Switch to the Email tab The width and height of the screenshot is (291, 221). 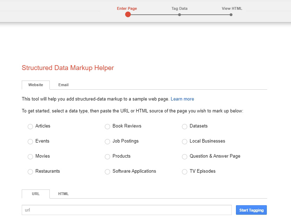pyautogui.click(x=63, y=85)
